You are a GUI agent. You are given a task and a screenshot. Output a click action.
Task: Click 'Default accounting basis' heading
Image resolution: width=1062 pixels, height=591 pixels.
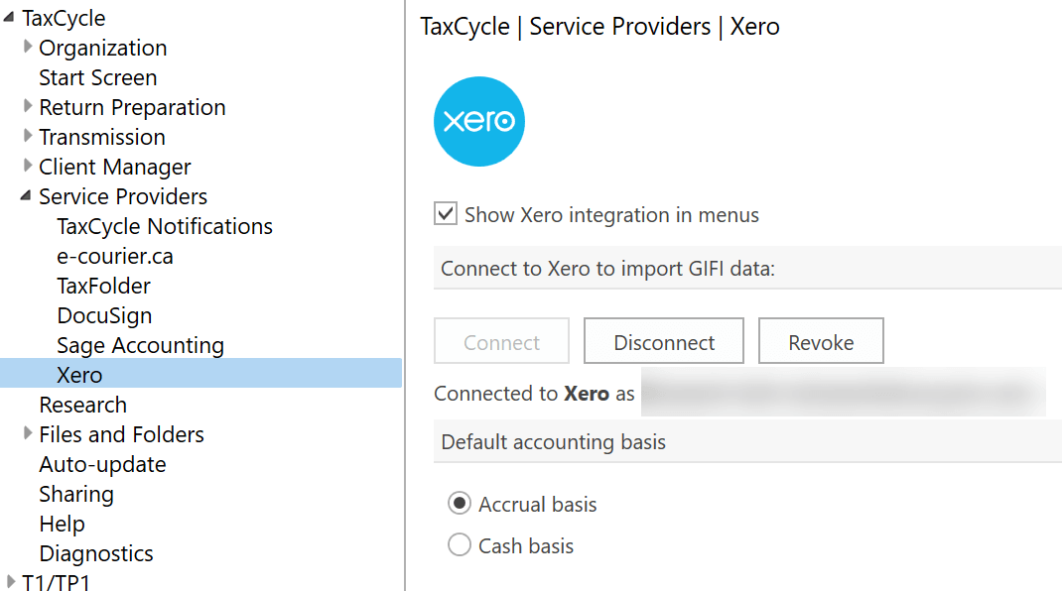(x=554, y=442)
